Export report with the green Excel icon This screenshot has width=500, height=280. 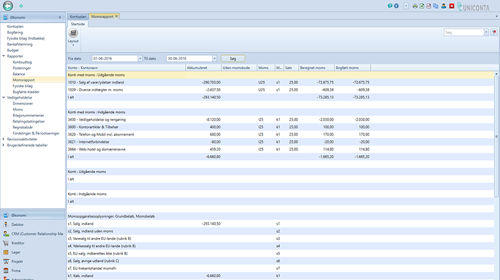[422, 6]
